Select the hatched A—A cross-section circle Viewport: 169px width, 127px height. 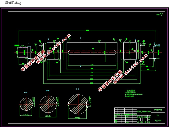pos(26,104)
